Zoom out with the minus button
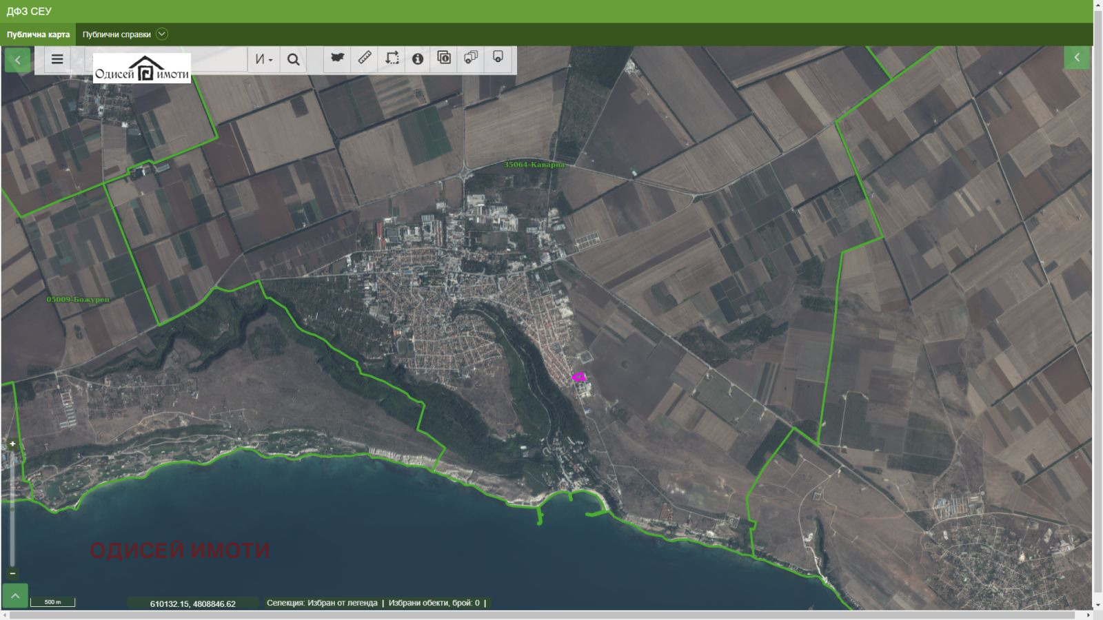The width and height of the screenshot is (1103, 620). (12, 573)
